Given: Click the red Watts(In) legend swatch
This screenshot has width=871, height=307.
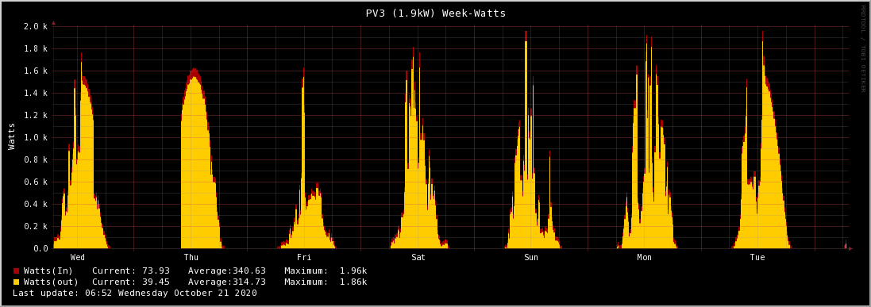Looking at the screenshot, I should click(16, 271).
